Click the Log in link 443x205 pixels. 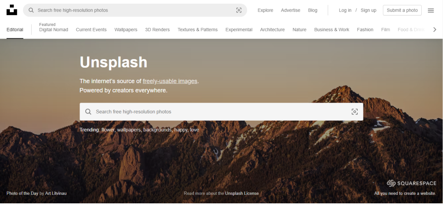click(x=345, y=10)
